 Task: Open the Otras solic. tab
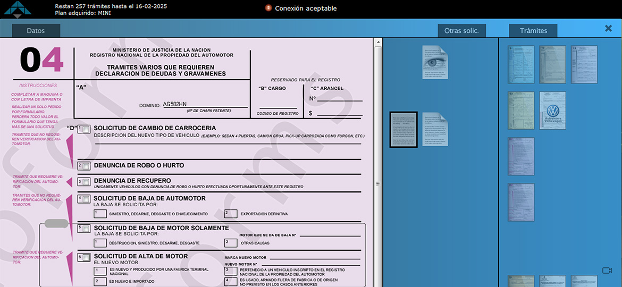point(461,31)
